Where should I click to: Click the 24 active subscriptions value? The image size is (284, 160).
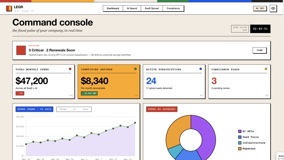pyautogui.click(x=151, y=81)
